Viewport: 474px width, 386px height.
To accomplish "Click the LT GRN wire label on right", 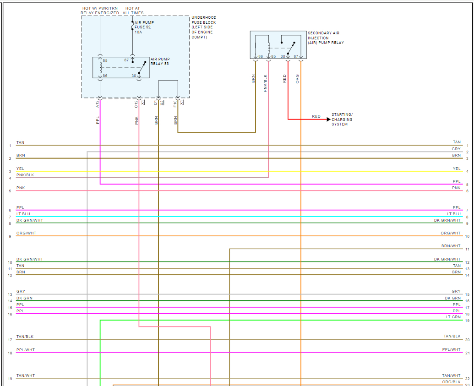I will (453, 317).
